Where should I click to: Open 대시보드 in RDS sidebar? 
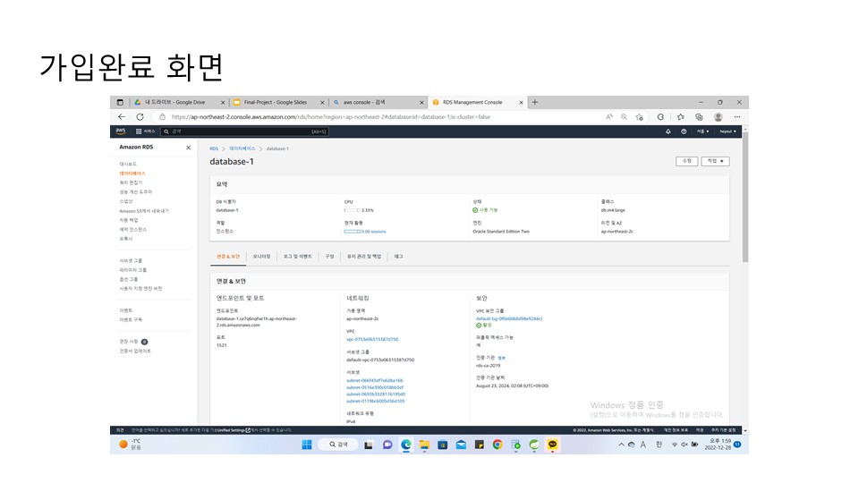click(x=128, y=164)
